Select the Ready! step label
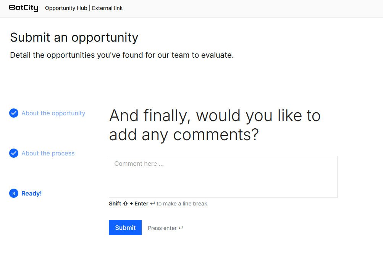This screenshot has width=383, height=257. (31, 194)
